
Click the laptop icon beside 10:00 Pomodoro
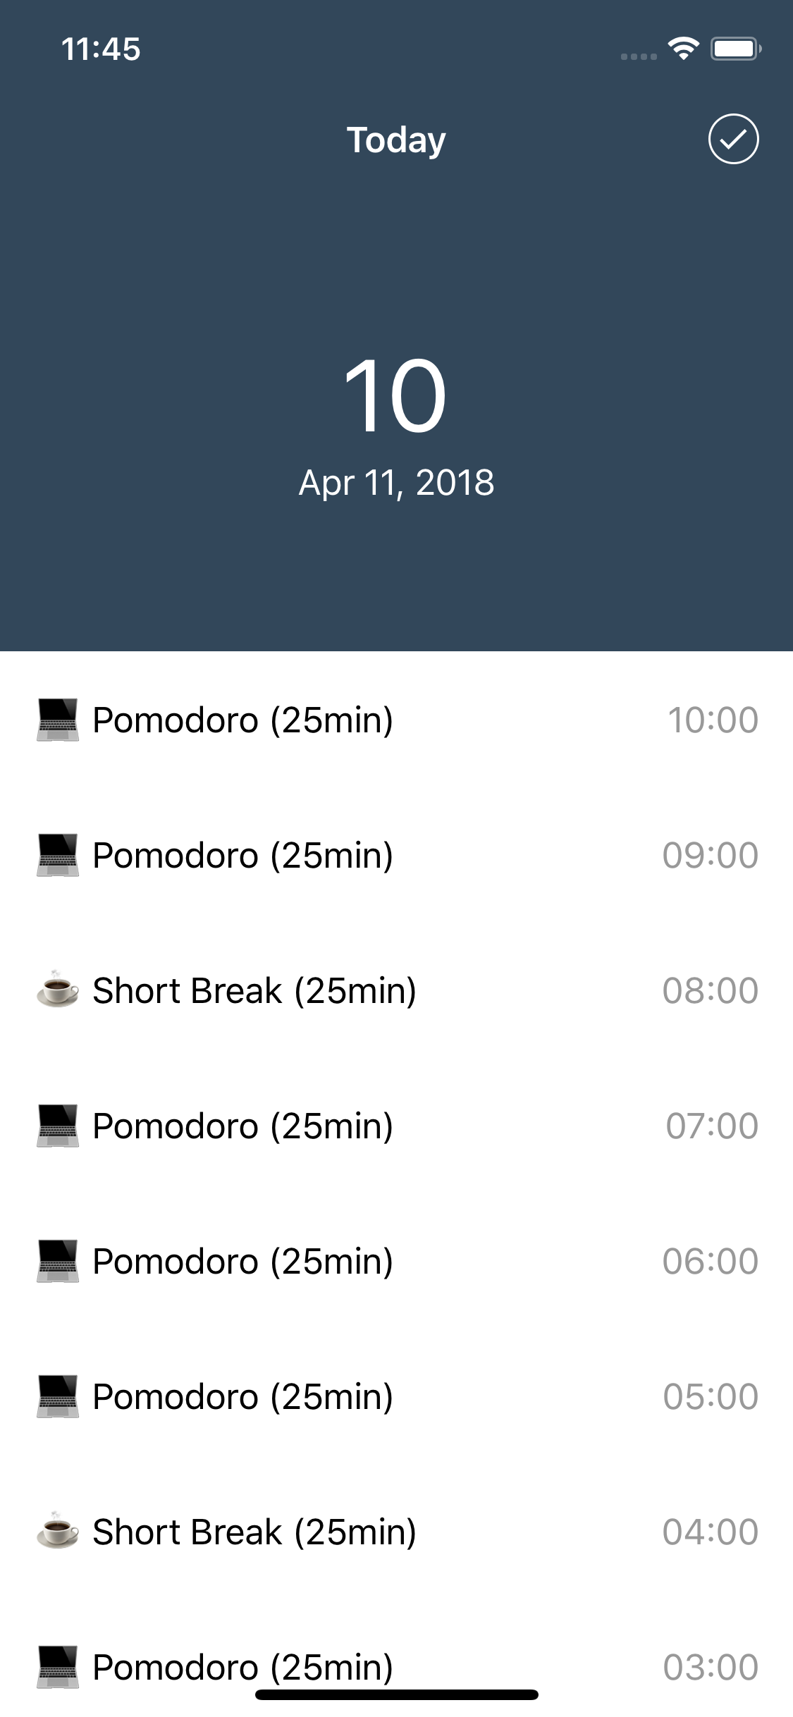coord(57,720)
